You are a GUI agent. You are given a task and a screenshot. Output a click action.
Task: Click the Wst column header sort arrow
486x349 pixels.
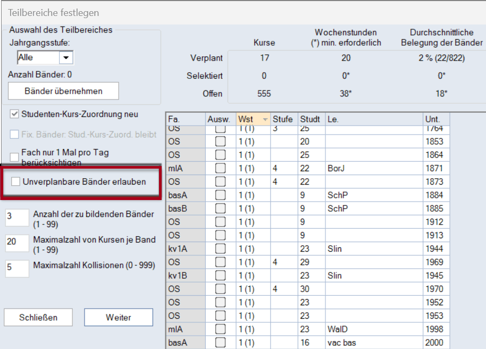265,119
